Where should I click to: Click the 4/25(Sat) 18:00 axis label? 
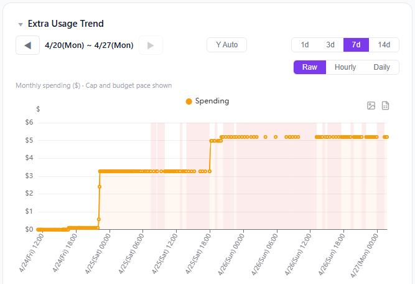(x=198, y=254)
